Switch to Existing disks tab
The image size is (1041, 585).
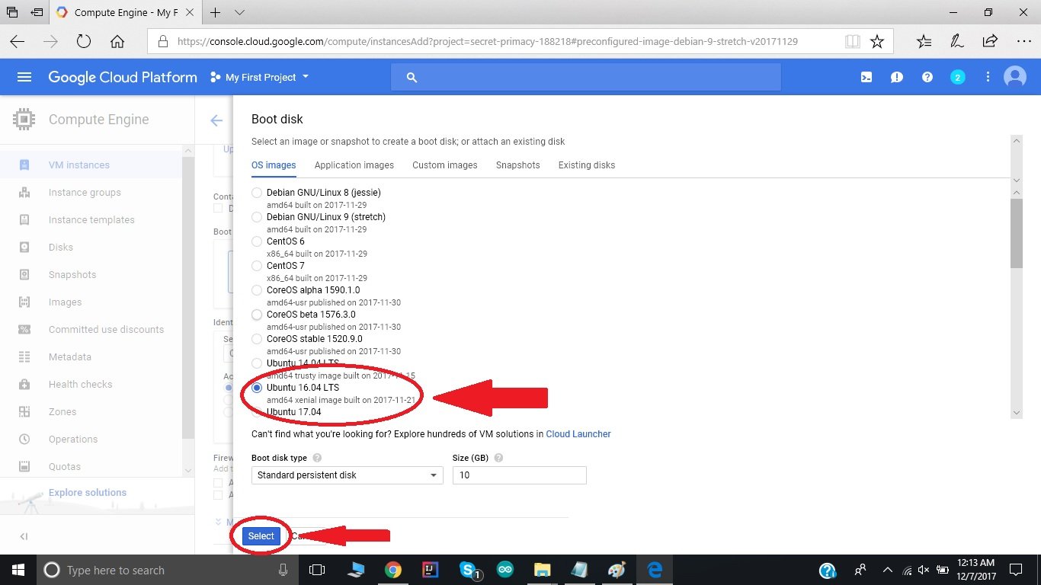pyautogui.click(x=587, y=165)
